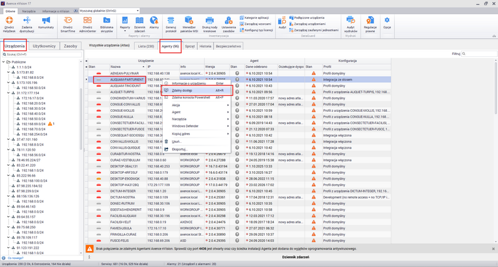
Task: Collapse the 5.173.81.82 tree node
Action: coord(8,72)
